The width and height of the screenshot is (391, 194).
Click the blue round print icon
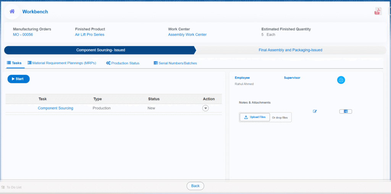coord(341,80)
